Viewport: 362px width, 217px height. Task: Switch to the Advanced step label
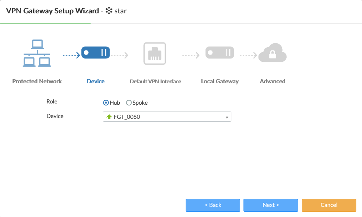coord(272,81)
